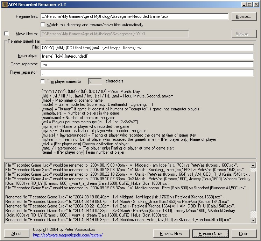
Task: Click the disabled Move files to path field
Action: click(x=115, y=34)
